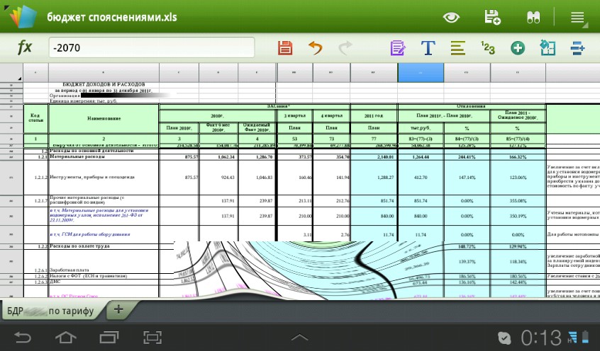Add a new sheet with the plus tab

point(118,309)
